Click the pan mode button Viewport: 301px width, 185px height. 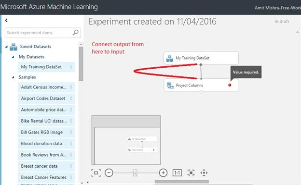tap(204, 173)
